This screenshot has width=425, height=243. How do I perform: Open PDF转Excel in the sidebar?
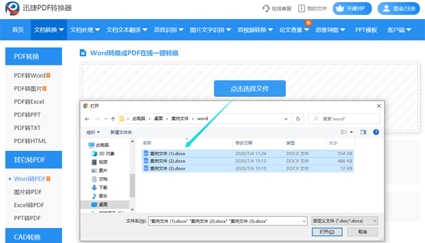(29, 102)
